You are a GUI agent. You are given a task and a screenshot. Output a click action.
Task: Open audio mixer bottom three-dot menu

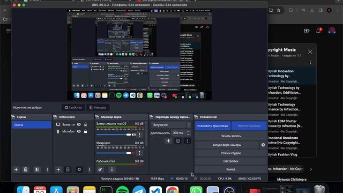[112, 169]
